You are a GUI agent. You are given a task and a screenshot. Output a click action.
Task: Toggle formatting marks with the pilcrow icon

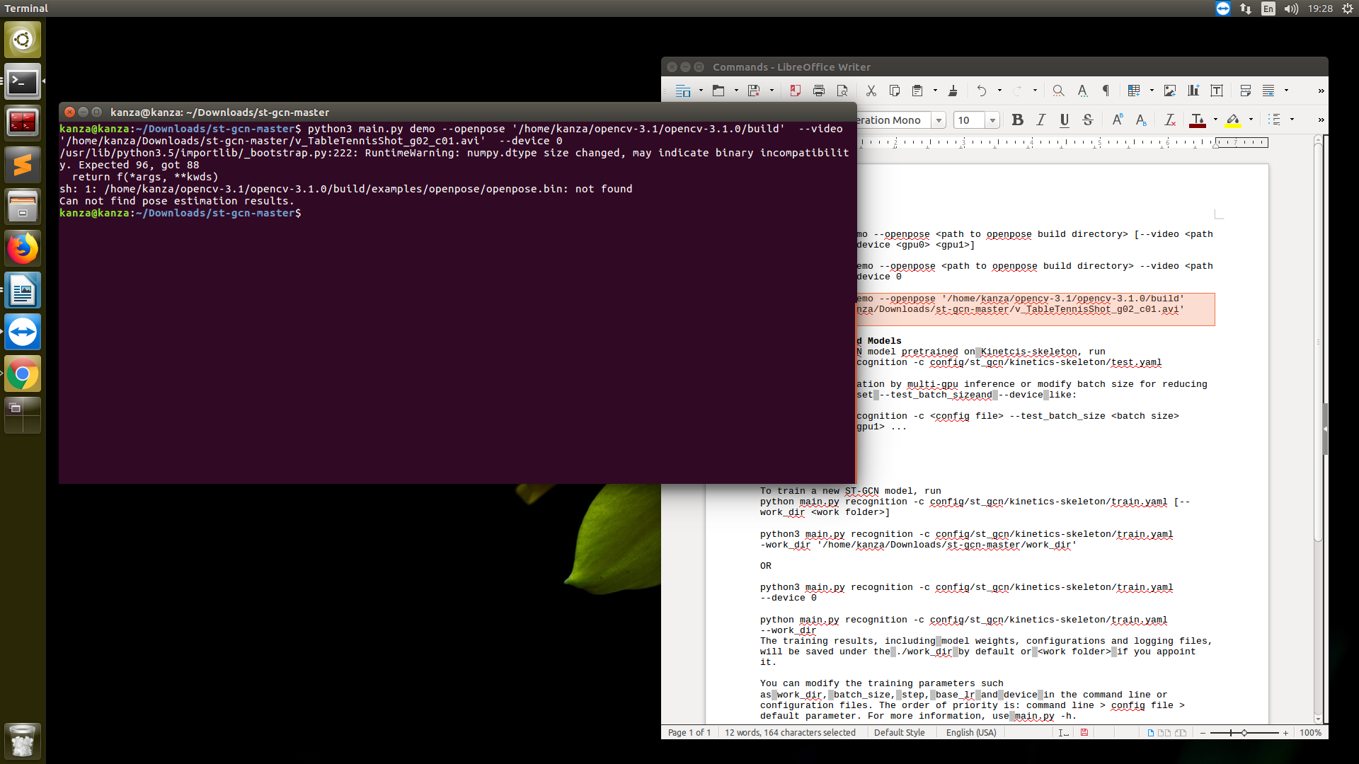tap(1105, 91)
